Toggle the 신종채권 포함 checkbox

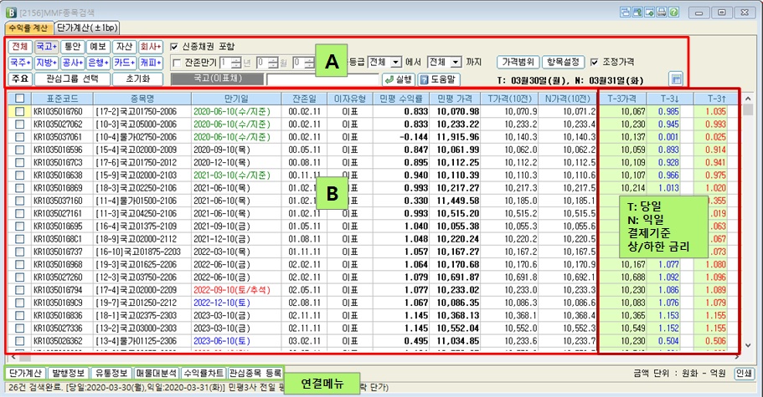tap(174, 47)
